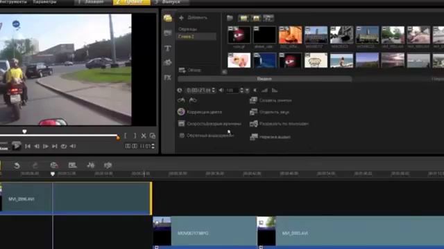
Task: Adjust the clip volume stepper arrows
Action: click(x=241, y=91)
